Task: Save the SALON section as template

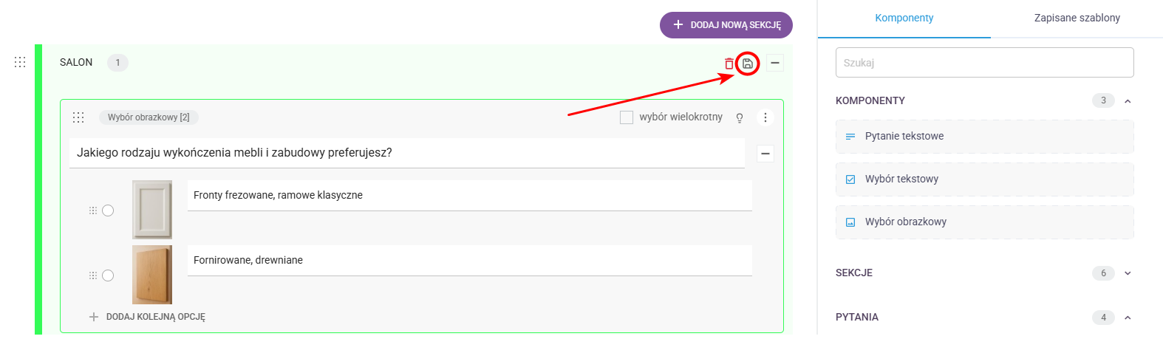Action: (748, 64)
